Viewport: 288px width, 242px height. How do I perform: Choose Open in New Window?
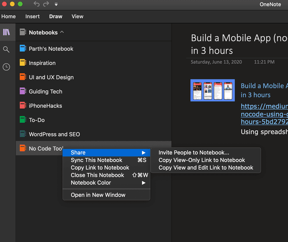pos(106,195)
